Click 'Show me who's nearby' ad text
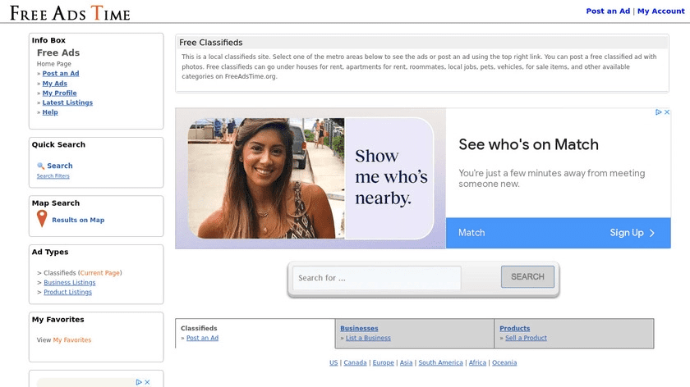This screenshot has width=690, height=387. tap(391, 177)
